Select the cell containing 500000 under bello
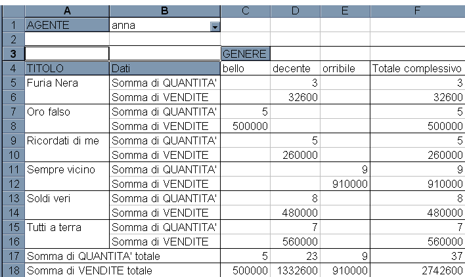 click(x=246, y=126)
